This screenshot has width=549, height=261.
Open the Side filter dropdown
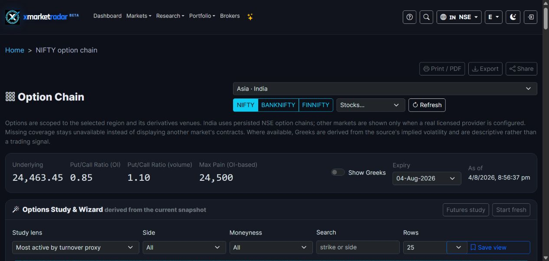tap(184, 248)
